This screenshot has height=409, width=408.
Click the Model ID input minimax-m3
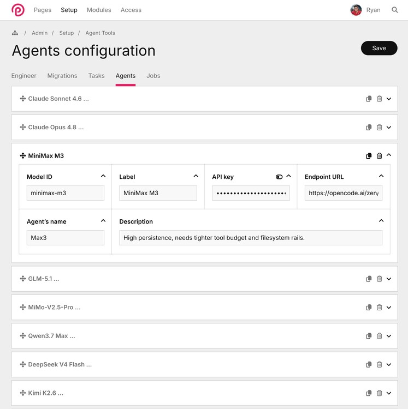click(66, 193)
